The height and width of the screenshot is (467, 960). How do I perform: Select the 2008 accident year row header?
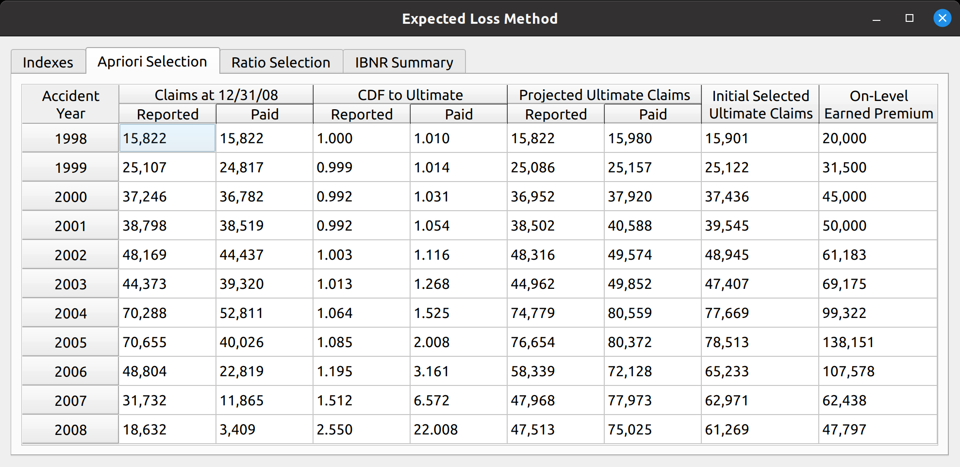[x=70, y=430]
